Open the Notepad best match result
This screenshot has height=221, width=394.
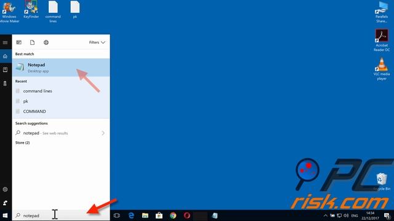pos(61,68)
